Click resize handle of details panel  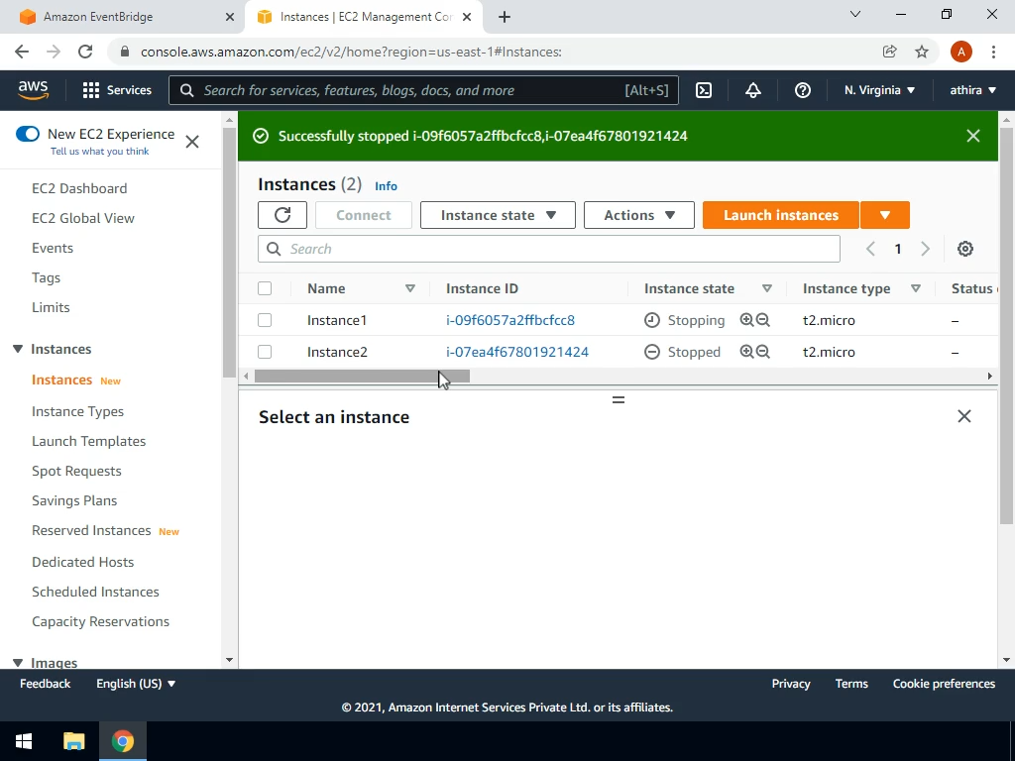619,400
